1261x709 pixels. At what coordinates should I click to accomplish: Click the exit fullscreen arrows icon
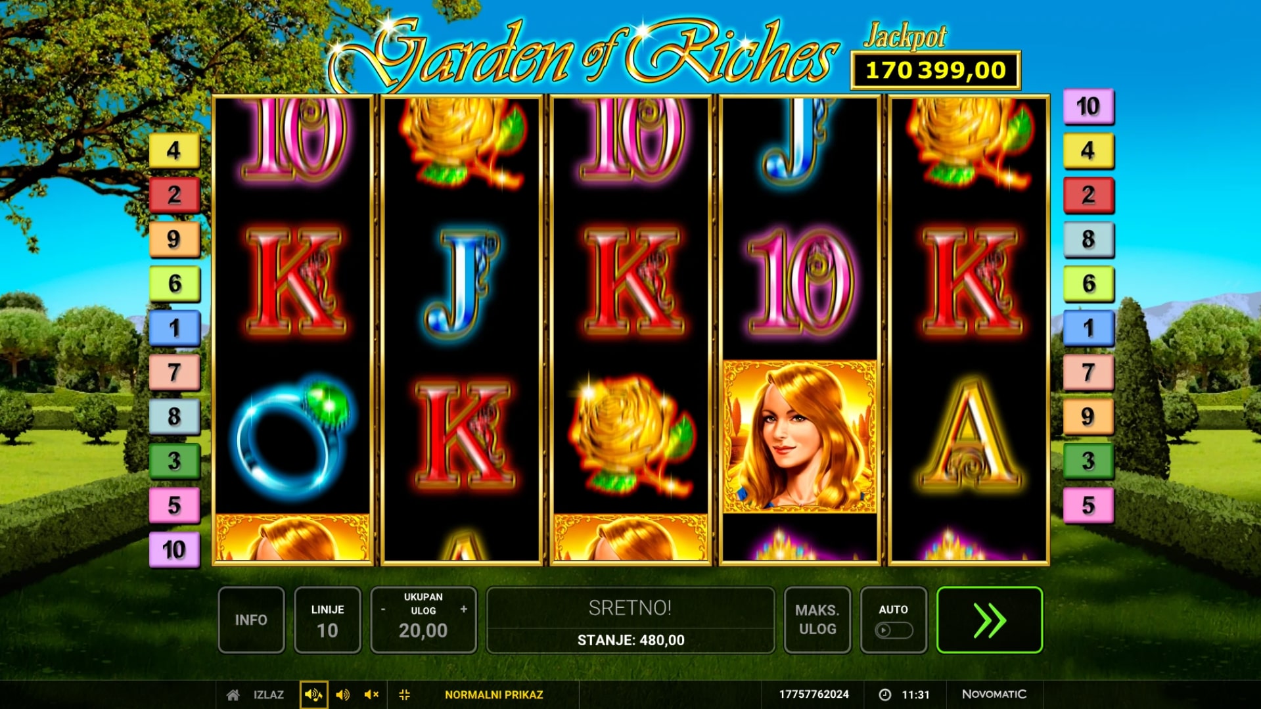click(405, 695)
